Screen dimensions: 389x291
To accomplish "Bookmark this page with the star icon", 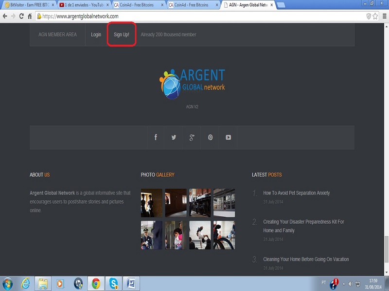I will pyautogui.click(x=375, y=16).
